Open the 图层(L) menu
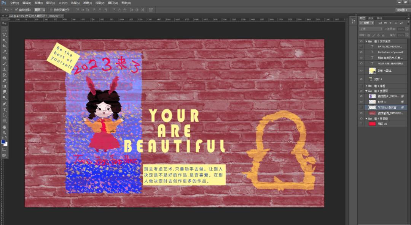 (50, 3)
